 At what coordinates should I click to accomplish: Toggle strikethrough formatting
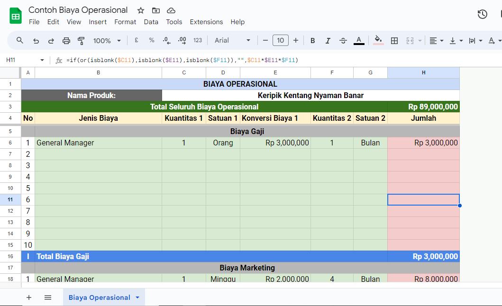coord(343,41)
